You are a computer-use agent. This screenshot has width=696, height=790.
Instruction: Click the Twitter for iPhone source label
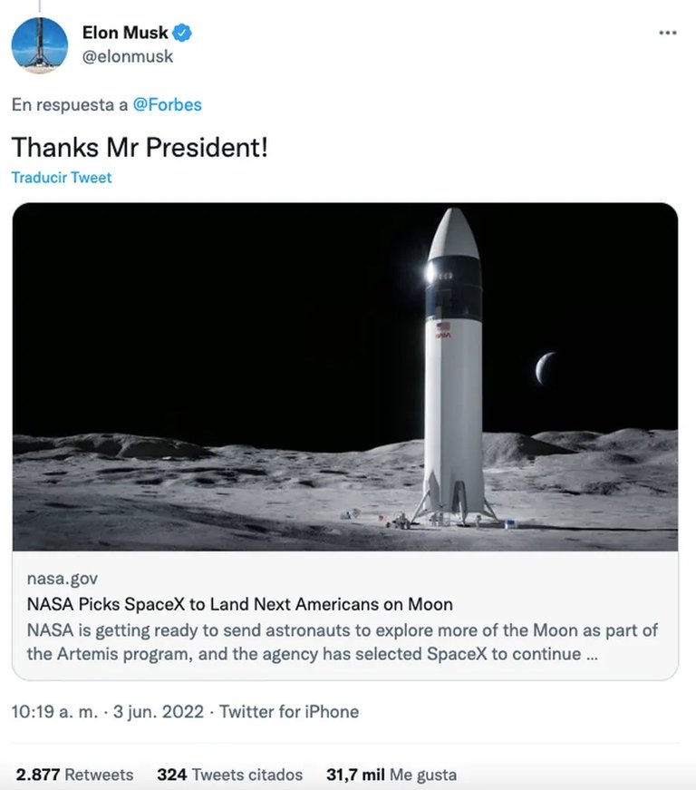(x=289, y=711)
